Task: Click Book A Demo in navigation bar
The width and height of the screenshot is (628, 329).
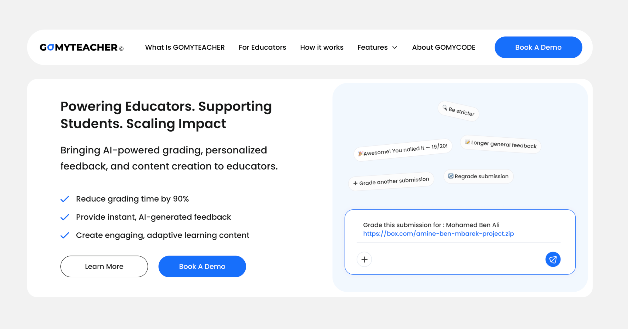Action: pos(538,48)
